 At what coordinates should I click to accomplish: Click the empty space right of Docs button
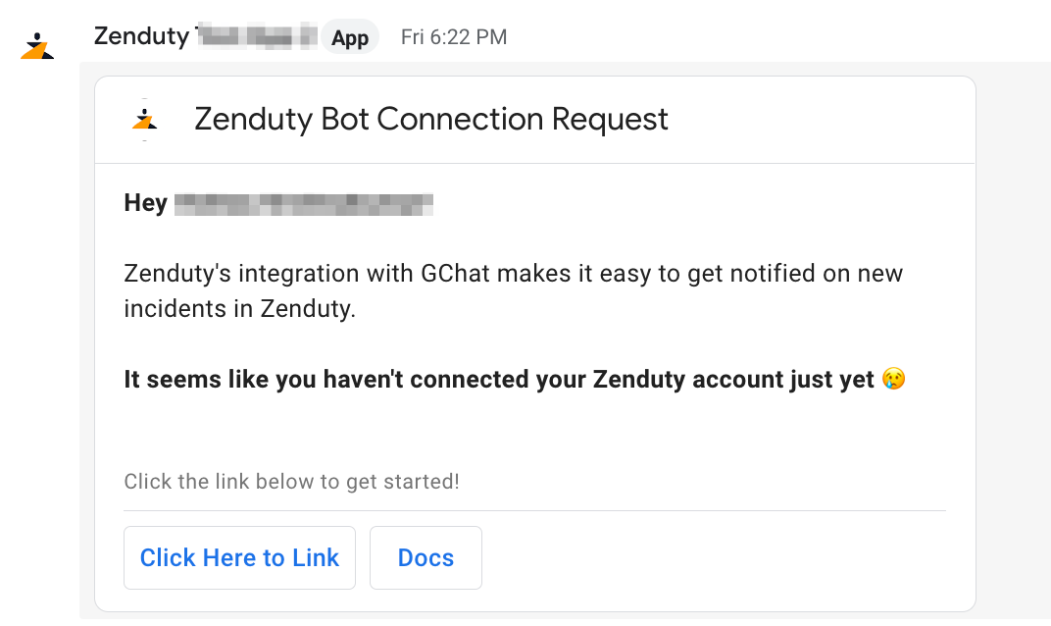coord(714,557)
